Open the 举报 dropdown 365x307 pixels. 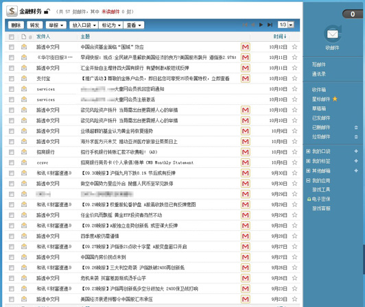pos(56,25)
